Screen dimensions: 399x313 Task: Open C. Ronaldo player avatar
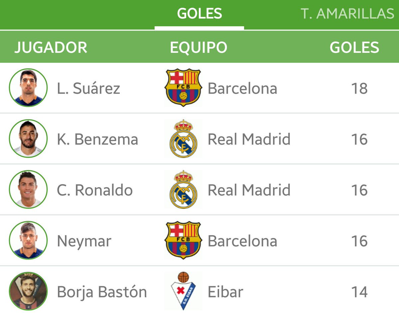pyautogui.click(x=28, y=190)
